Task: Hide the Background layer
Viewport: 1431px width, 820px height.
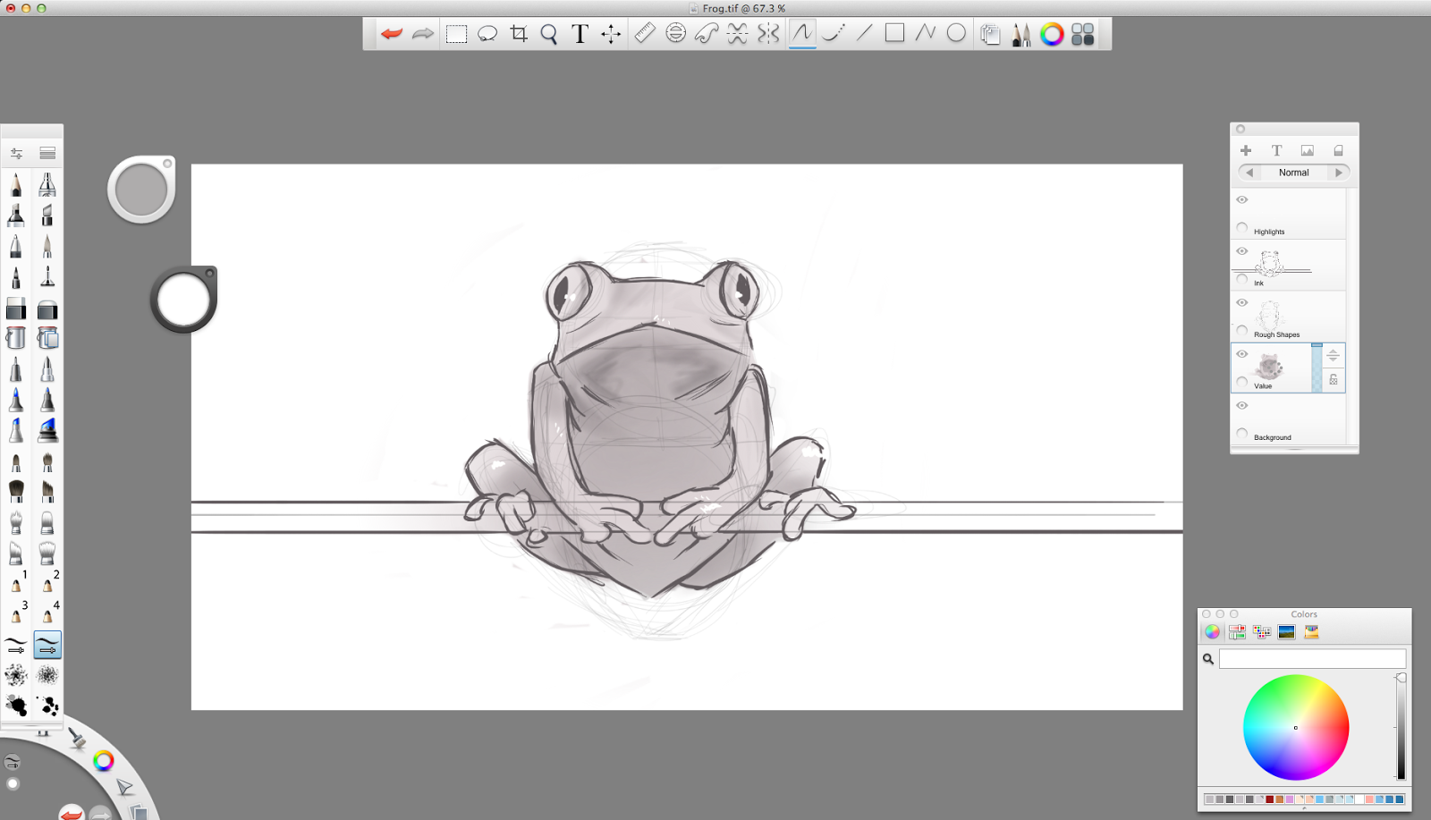Action: [x=1242, y=405]
